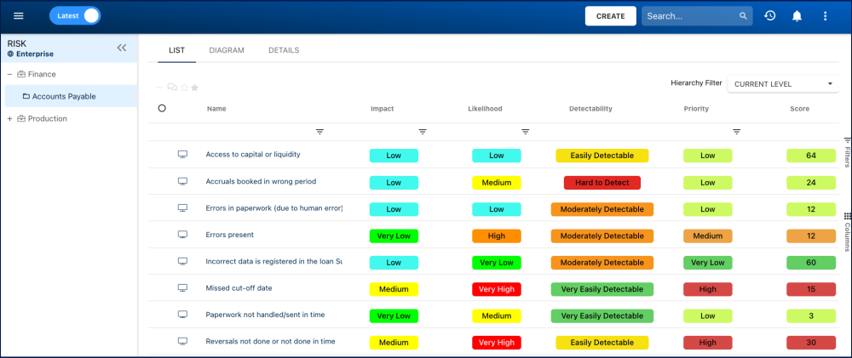The height and width of the screenshot is (358, 852).
Task: Open 'Errors in paperwork' risk row
Action: 273,208
